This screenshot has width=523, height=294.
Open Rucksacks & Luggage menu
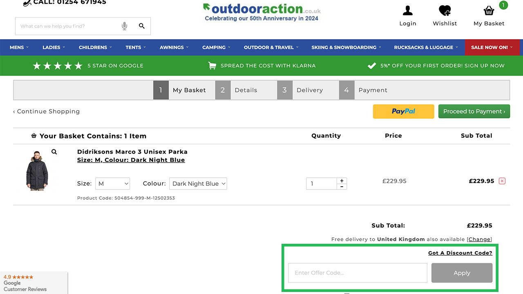[x=426, y=47]
